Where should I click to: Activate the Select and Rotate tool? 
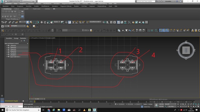[x=45, y=22]
